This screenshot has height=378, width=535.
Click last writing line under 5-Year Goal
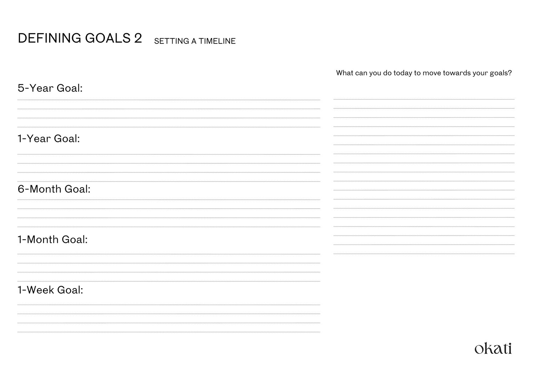169,127
